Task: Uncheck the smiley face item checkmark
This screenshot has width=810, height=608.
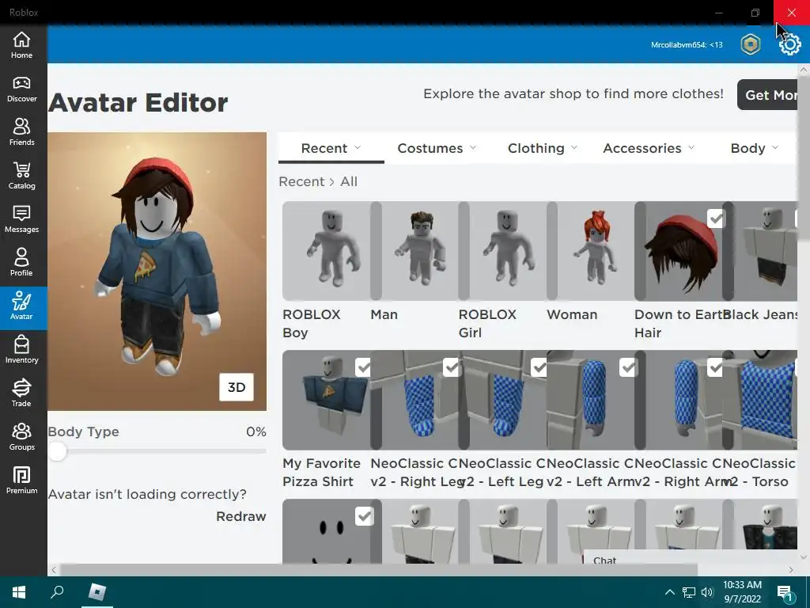Action: coord(364,516)
